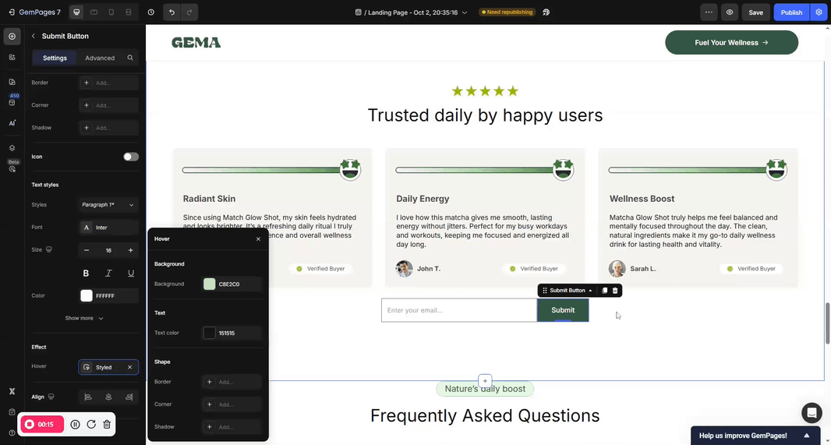831x445 pixels.
Task: Delete the selected Submit Button element
Action: click(x=615, y=291)
